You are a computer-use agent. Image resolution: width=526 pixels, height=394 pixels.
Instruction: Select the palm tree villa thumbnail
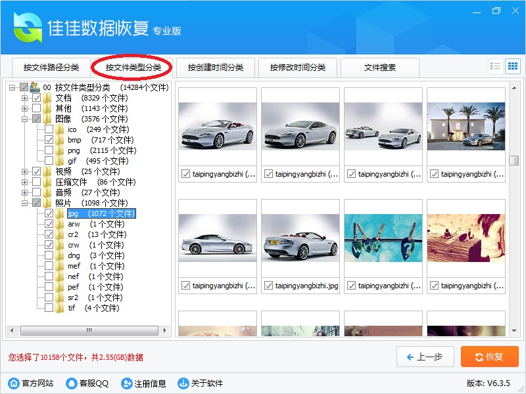click(466, 126)
